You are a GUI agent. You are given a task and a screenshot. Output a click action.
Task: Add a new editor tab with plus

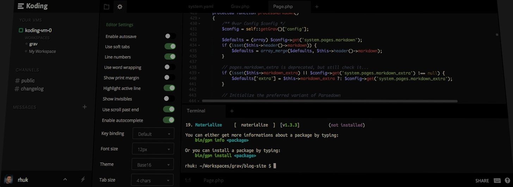coord(317,6)
